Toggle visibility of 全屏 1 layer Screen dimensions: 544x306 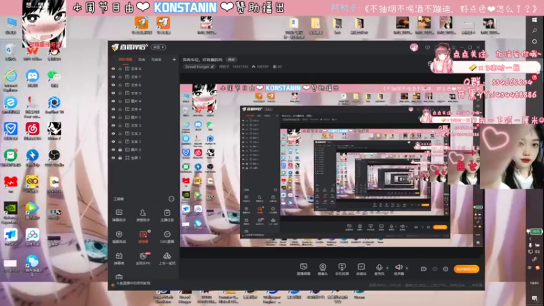[113, 158]
